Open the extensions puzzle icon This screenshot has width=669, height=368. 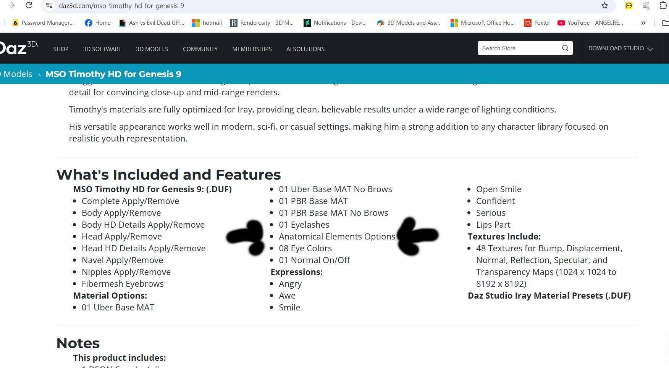click(663, 5)
